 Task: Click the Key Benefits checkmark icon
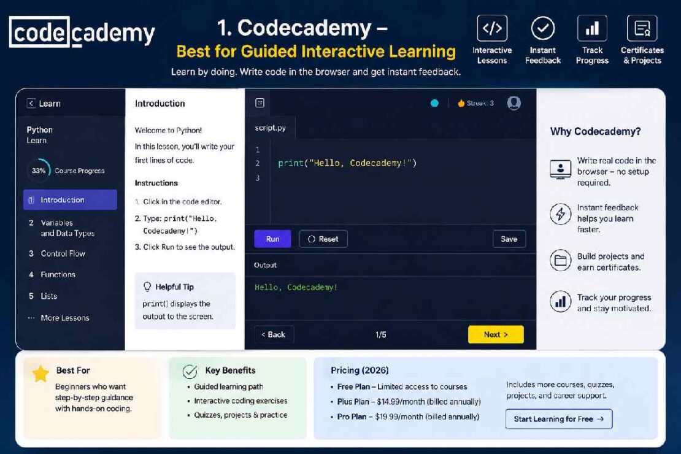point(190,371)
